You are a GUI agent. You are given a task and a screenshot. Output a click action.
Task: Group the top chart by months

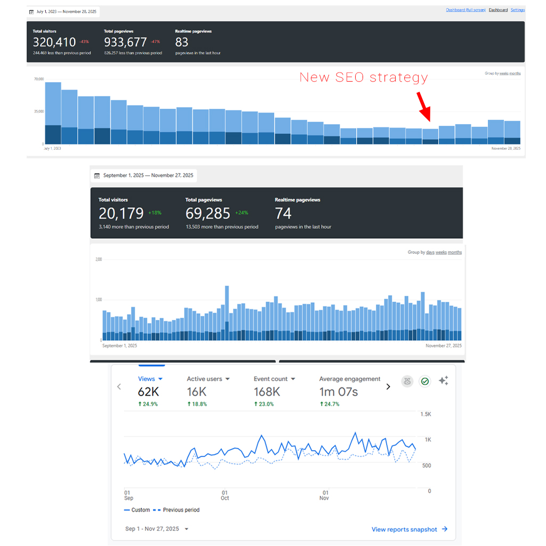point(515,74)
